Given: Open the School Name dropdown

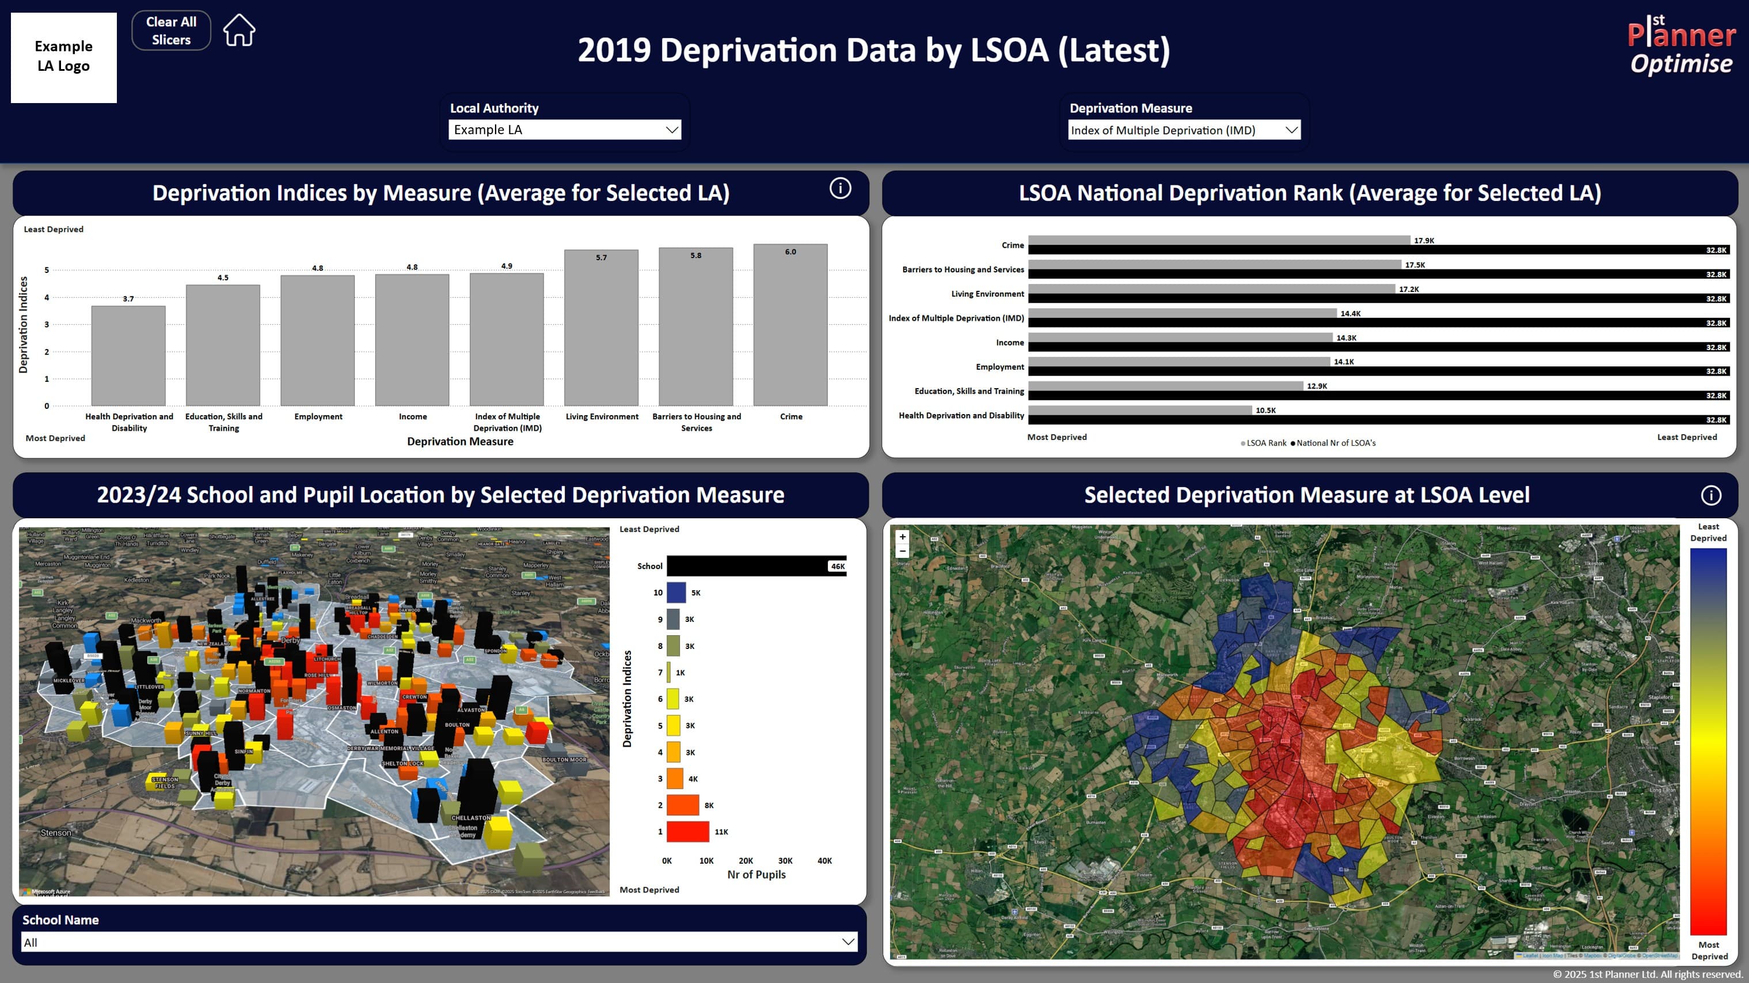Looking at the screenshot, I should point(846,942).
